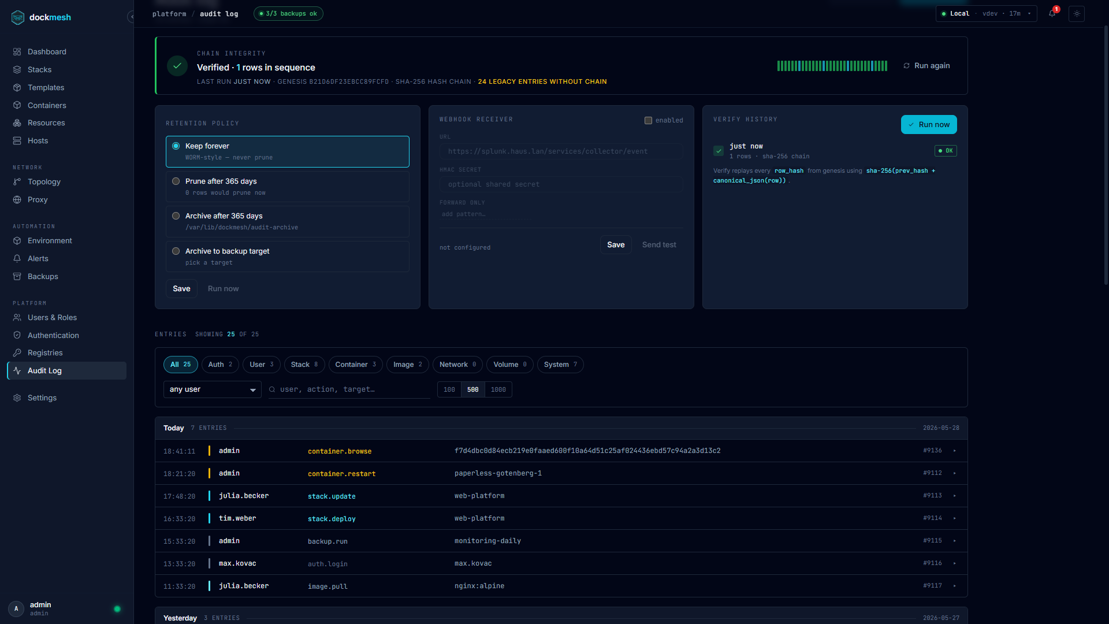Open the Topology network icon
Screen dimensions: 1109x624
(17, 182)
